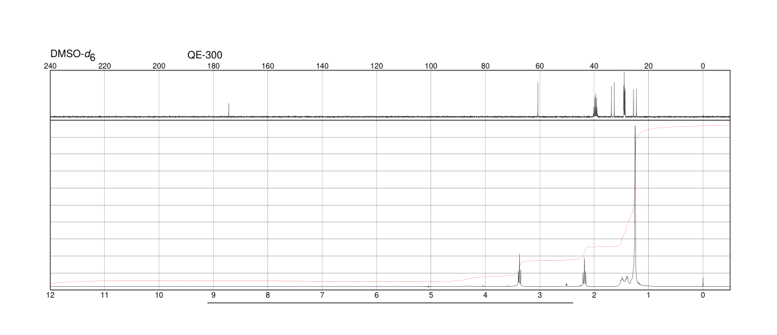Select the 40 tick label on carbon axis
777x335 pixels.
[x=594, y=66]
